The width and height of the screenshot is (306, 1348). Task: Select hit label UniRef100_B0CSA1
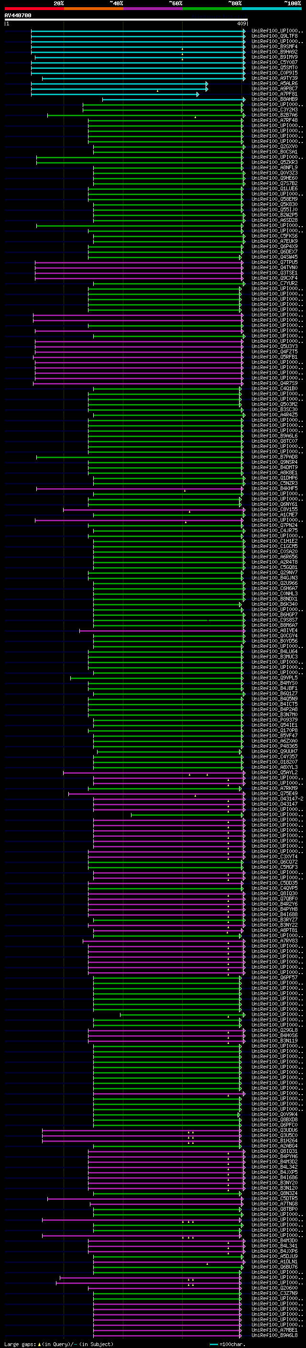[x=274, y=152]
